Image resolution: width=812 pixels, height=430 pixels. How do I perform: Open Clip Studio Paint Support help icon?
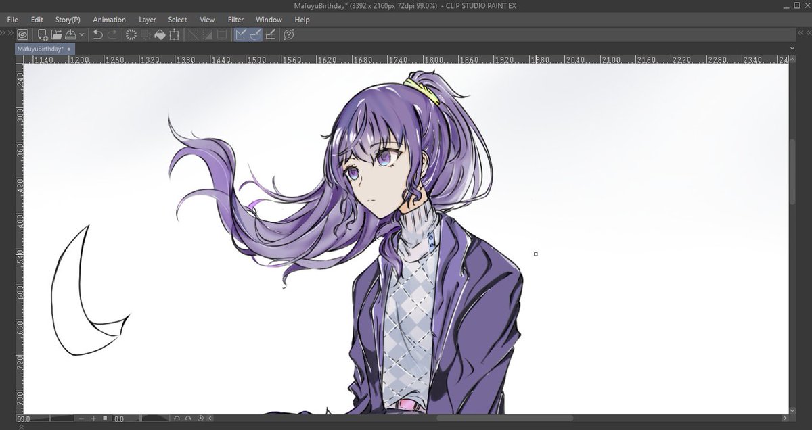click(289, 34)
